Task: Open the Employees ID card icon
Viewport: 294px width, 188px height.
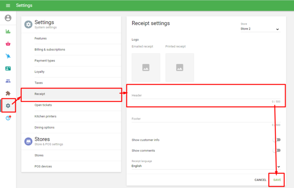Action: 8,69
